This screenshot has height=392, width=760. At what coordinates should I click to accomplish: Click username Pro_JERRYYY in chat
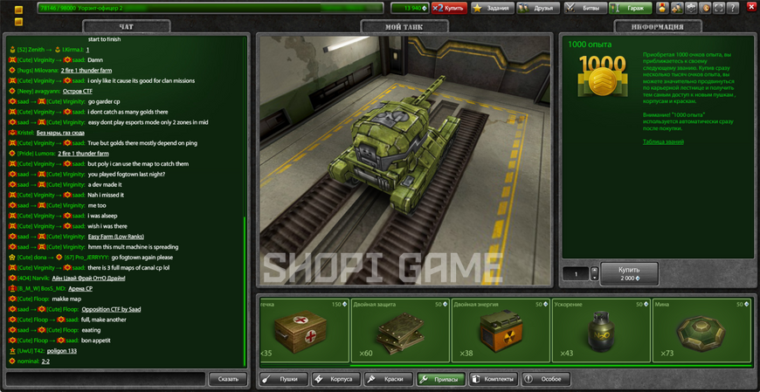91,258
